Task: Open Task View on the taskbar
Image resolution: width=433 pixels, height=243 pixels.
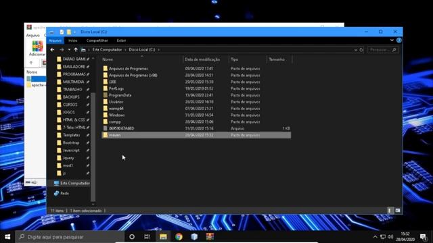Action: pyautogui.click(x=147, y=237)
